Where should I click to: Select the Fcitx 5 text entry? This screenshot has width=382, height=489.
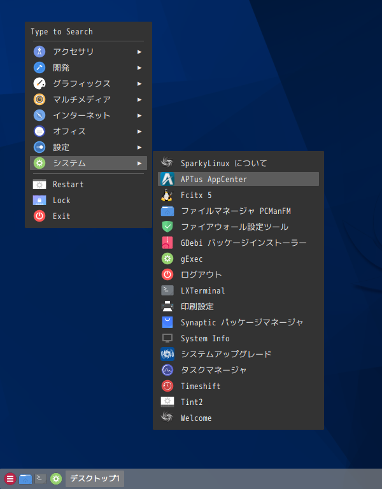tap(196, 195)
